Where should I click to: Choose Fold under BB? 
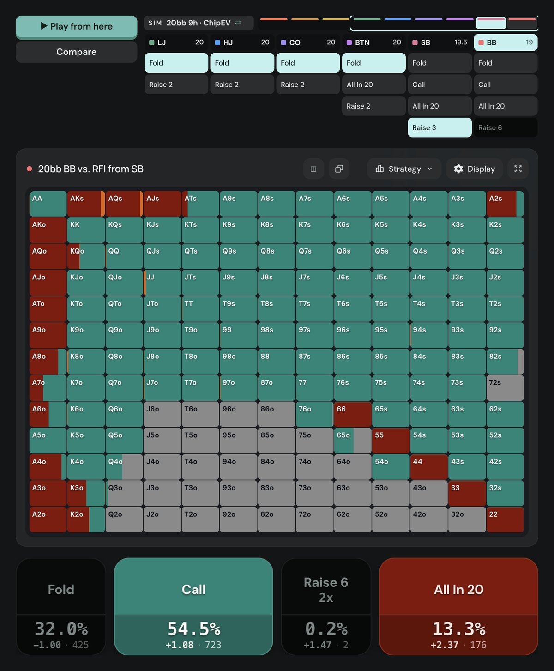pos(506,63)
